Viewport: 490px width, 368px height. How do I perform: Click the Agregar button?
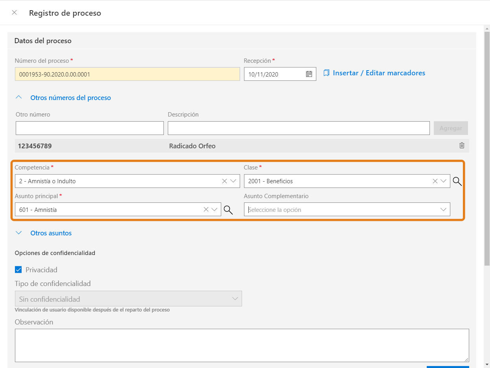(x=451, y=128)
